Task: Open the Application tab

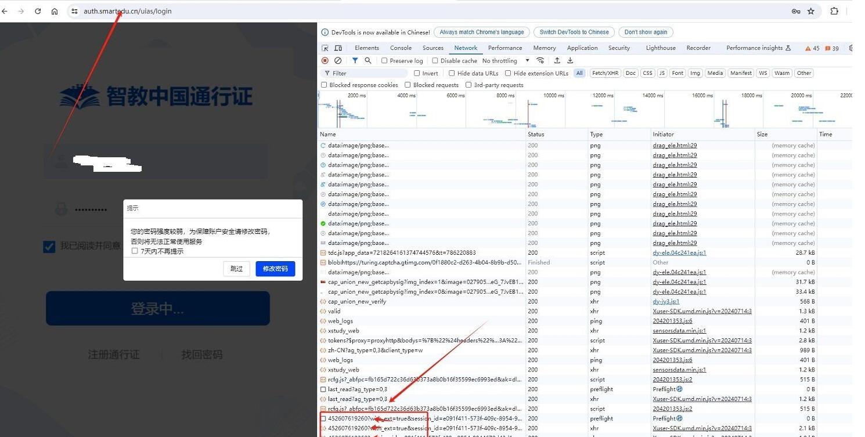Action: pos(582,48)
